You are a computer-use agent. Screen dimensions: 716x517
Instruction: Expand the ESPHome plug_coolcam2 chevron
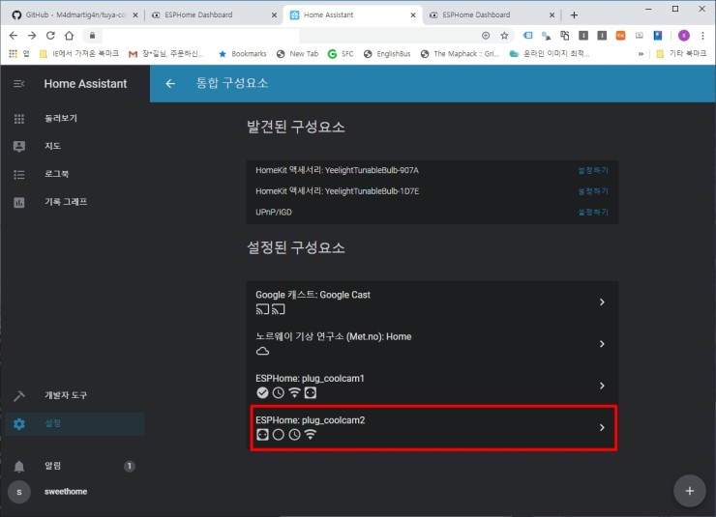coord(602,428)
